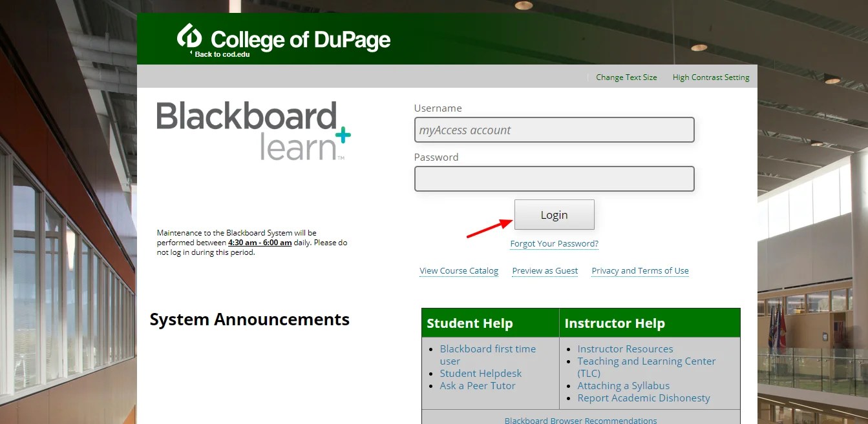Screen dimensions: 868x424
Task: Focus the Username myAccess account field
Action: click(x=555, y=130)
